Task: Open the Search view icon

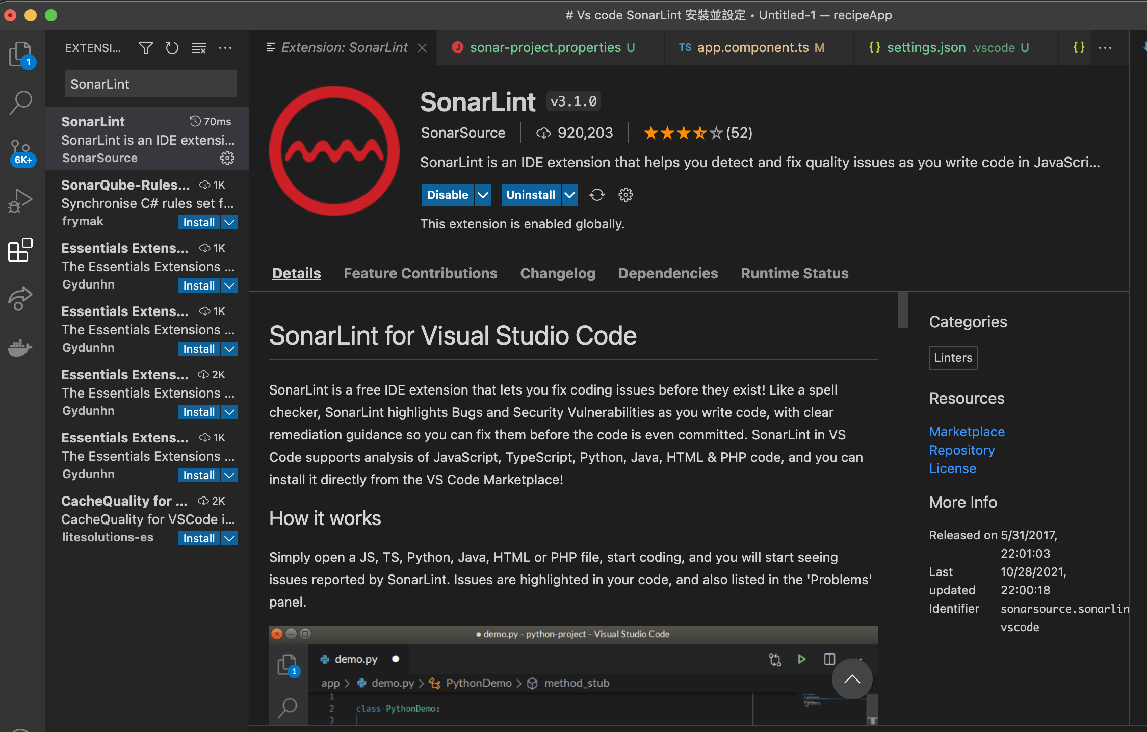Action: pos(21,102)
